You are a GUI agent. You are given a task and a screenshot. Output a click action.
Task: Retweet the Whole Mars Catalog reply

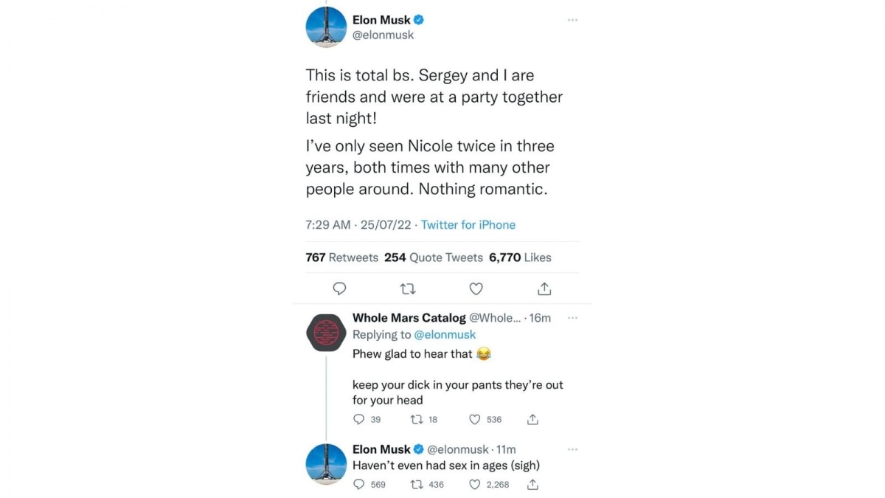click(417, 419)
